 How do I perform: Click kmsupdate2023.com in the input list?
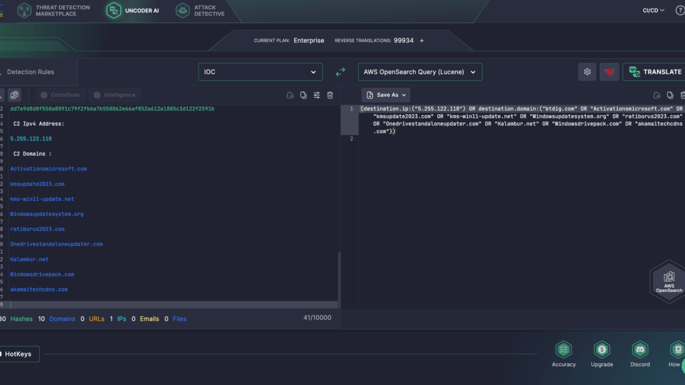pyautogui.click(x=37, y=184)
